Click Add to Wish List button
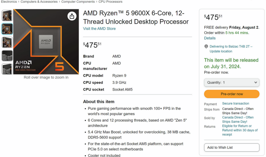This screenshot has height=157, width=266. pyautogui.click(x=231, y=147)
